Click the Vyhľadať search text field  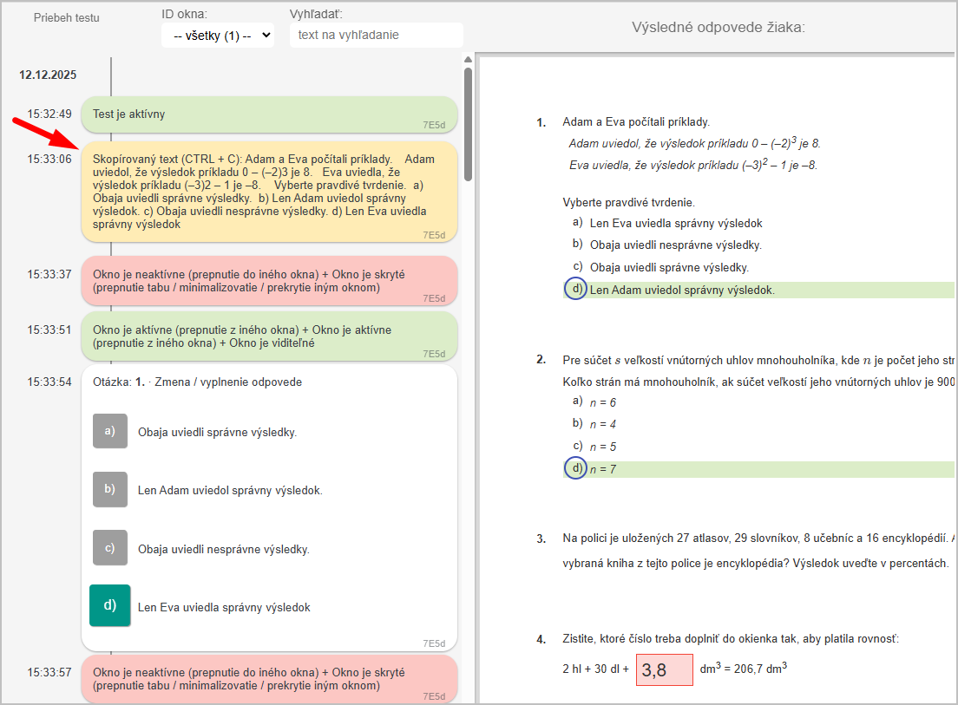pos(376,36)
